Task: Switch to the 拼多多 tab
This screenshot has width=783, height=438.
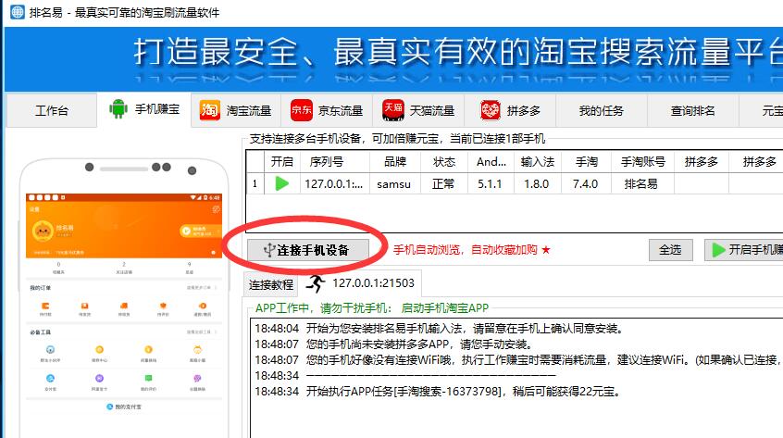Action: coord(510,110)
